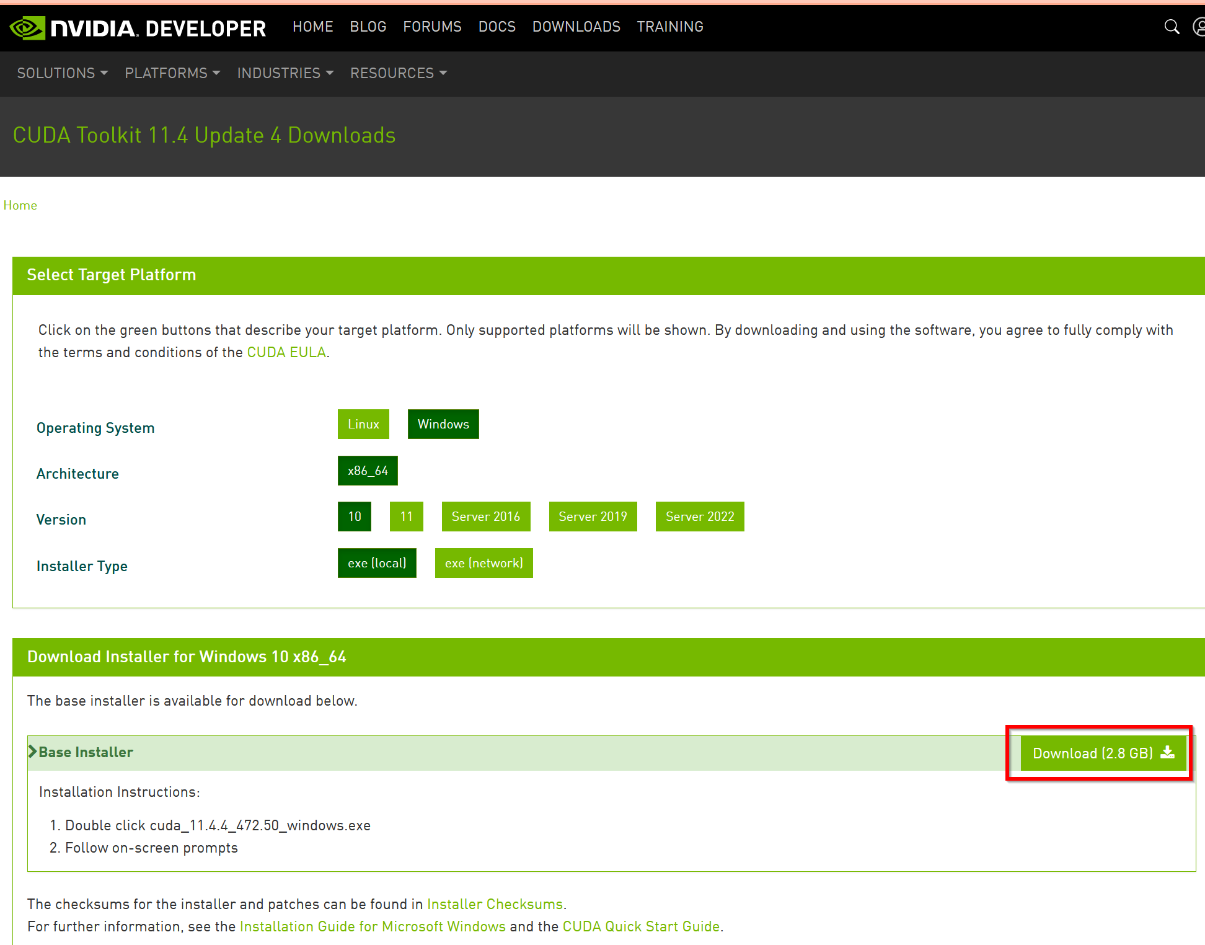Open the CUDA EULA link

pos(286,352)
